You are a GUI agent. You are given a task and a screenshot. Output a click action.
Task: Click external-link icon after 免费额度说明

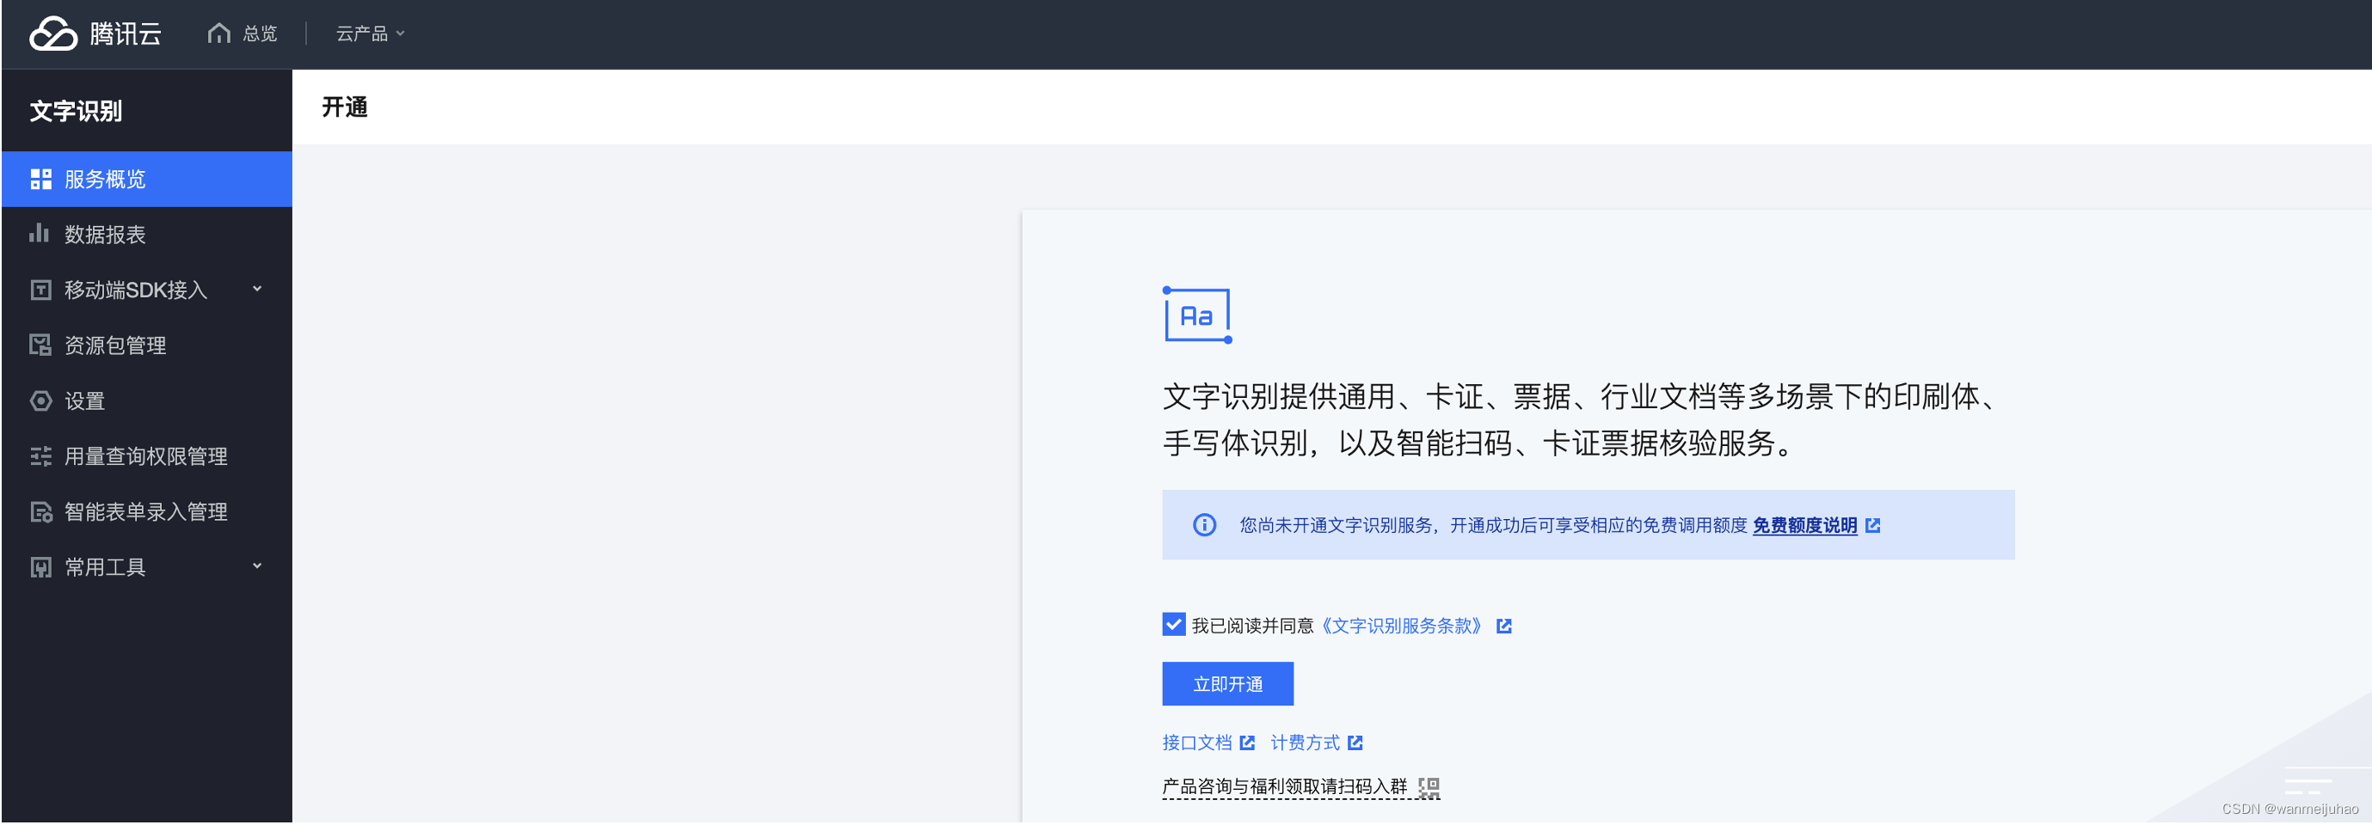[x=1873, y=525]
